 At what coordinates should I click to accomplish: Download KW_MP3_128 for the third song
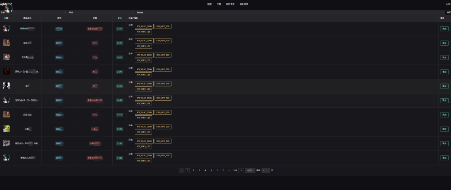click(143, 61)
